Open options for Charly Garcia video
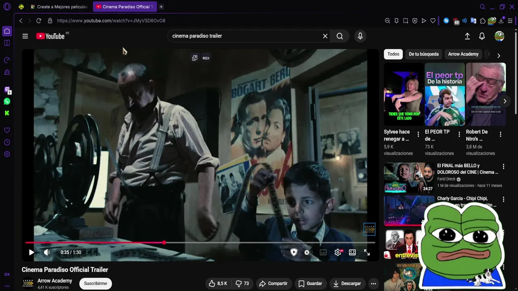 tap(503, 199)
